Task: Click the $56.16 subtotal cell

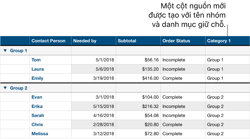Action: pyautogui.click(x=152, y=60)
